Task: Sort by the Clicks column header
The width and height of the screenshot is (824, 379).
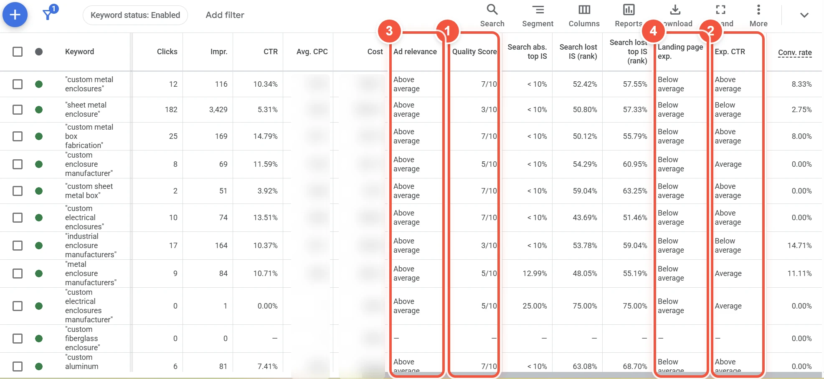Action: click(x=167, y=52)
